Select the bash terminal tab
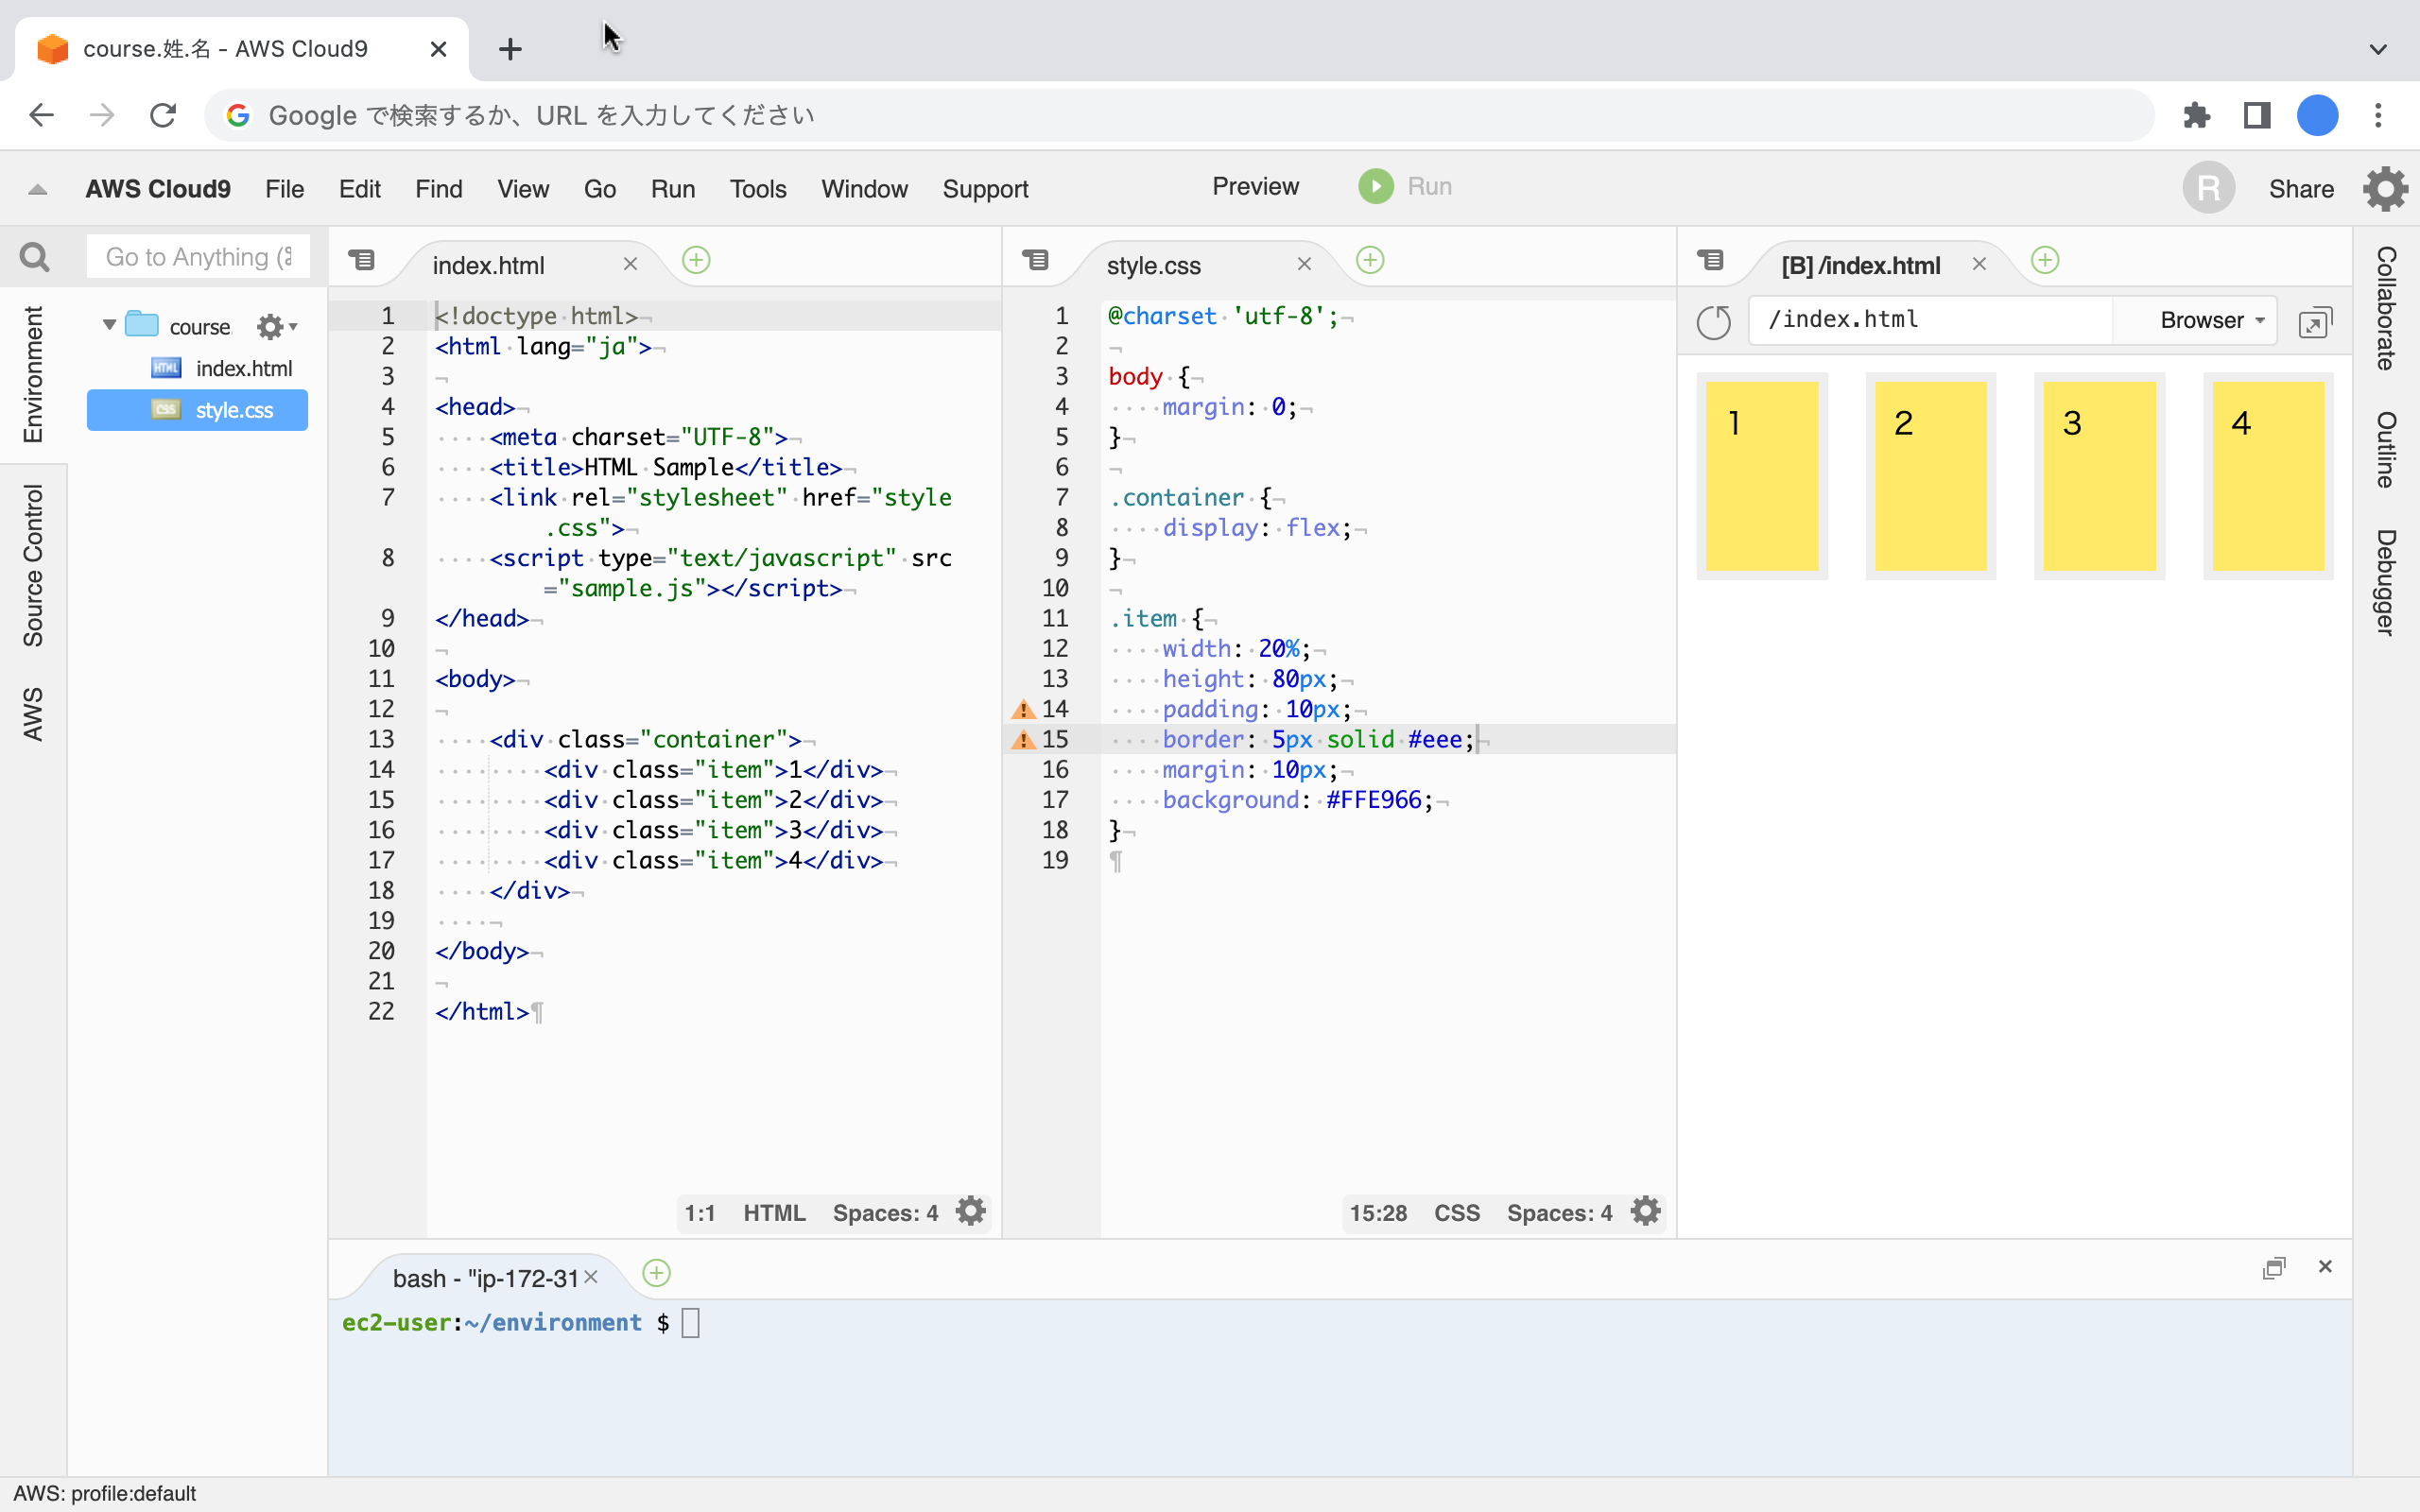The height and width of the screenshot is (1512, 2420). [x=485, y=1278]
